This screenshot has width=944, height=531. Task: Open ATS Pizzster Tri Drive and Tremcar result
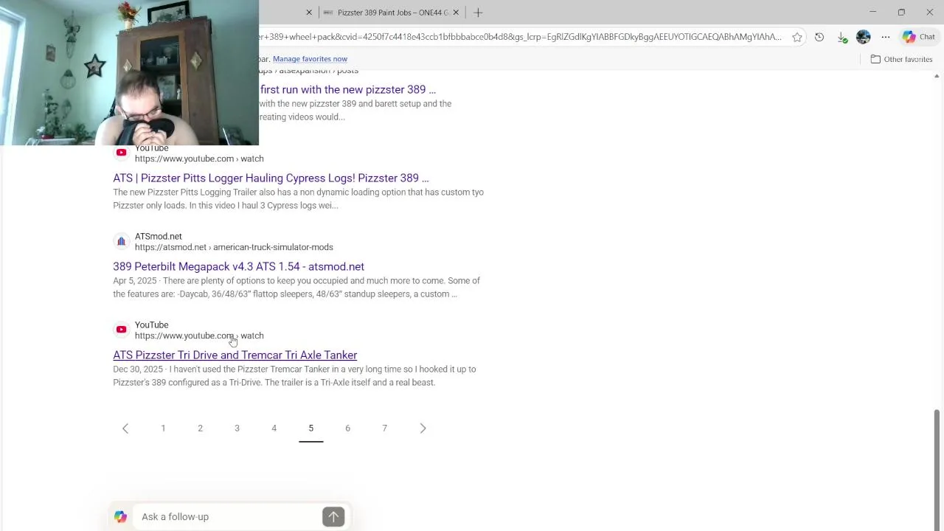tap(235, 355)
